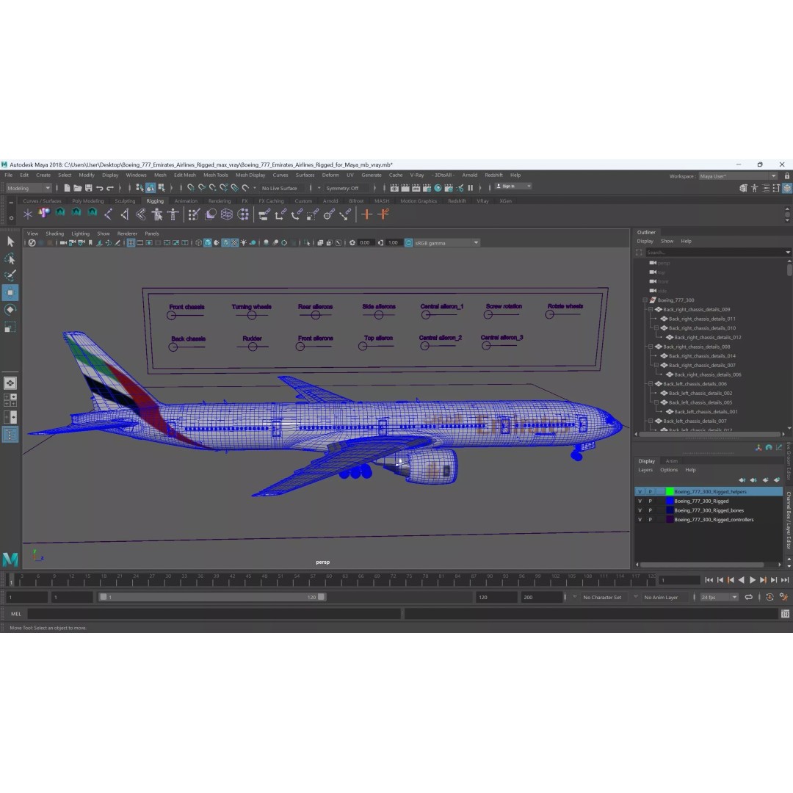Viewport: 793px width, 793px height.
Task: Toggle visibility V of Boeing_777_300_Rigged_controllers layer
Action: (x=640, y=519)
